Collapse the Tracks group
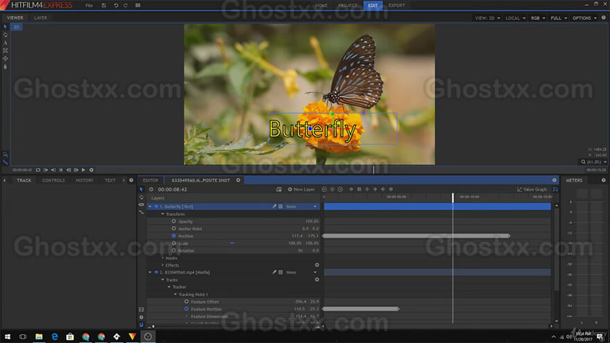Screen dimensions: 610x343 pos(163,280)
